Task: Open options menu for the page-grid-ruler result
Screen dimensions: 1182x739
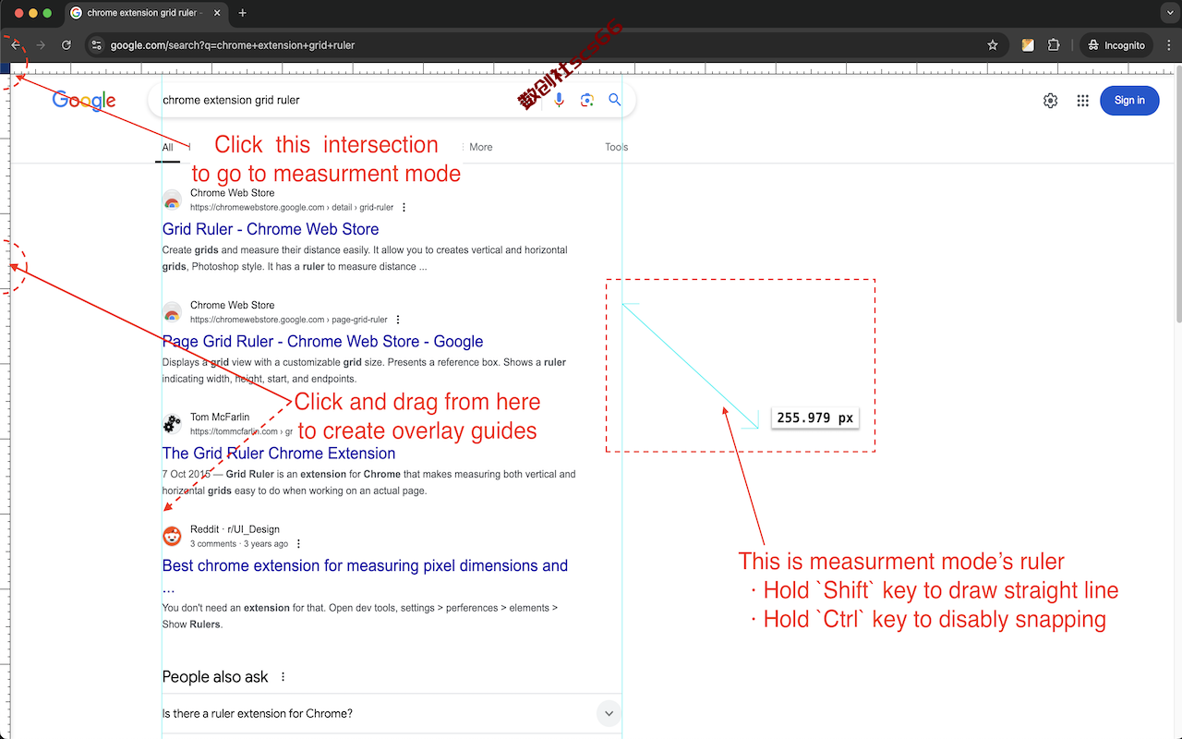Action: 398,320
